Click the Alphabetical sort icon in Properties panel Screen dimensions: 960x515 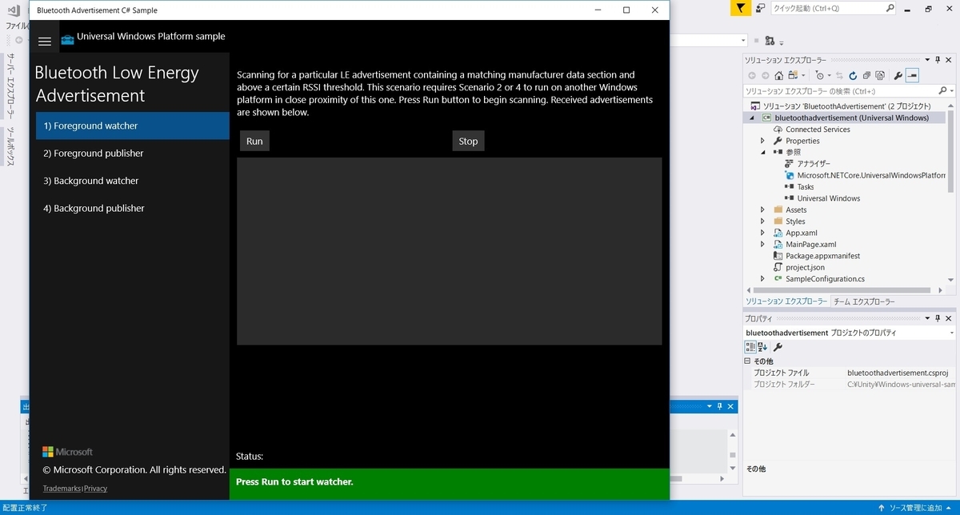click(762, 347)
